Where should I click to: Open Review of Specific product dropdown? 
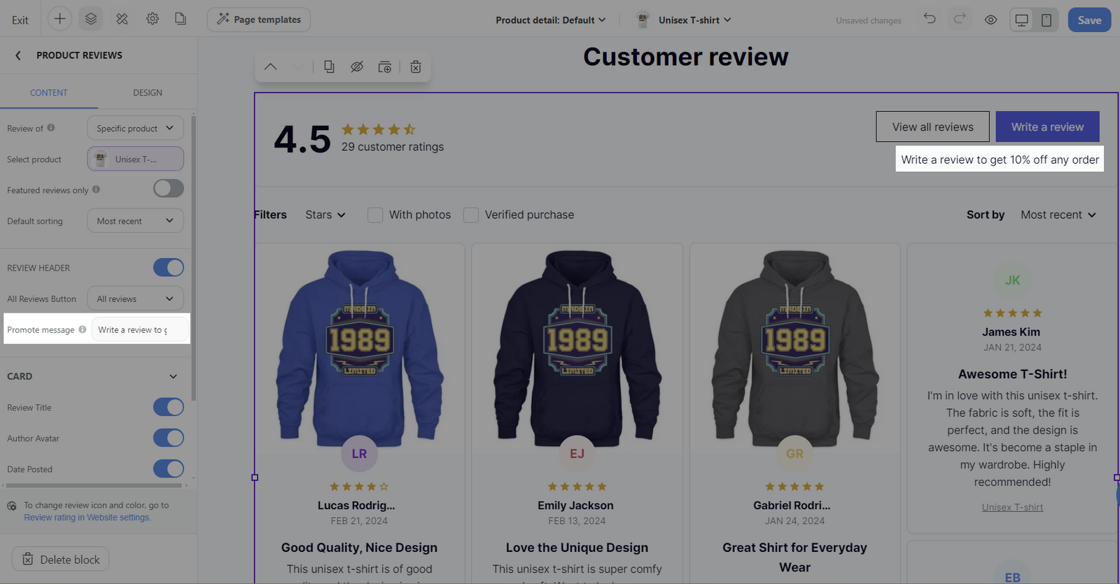point(135,128)
